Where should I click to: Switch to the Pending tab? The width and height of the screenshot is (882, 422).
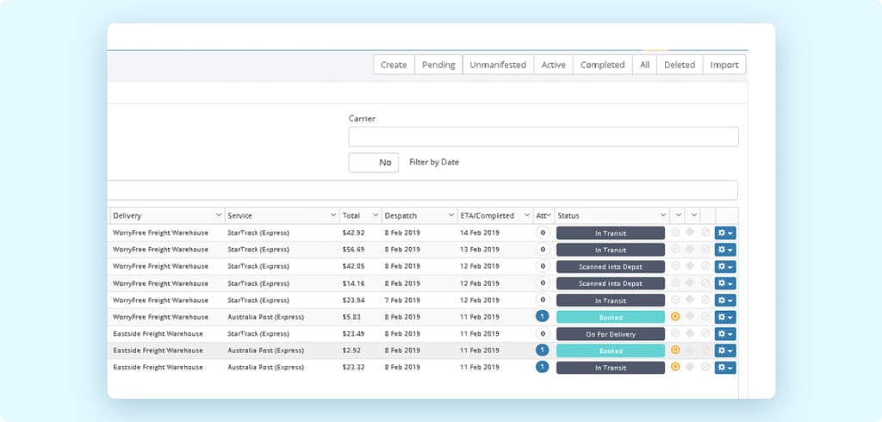click(x=438, y=65)
